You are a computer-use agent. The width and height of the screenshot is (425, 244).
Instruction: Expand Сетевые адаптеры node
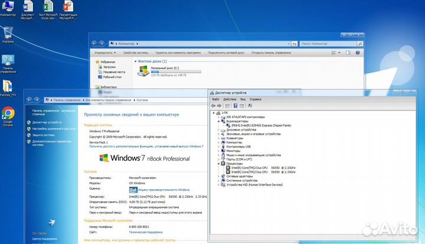(x=218, y=177)
